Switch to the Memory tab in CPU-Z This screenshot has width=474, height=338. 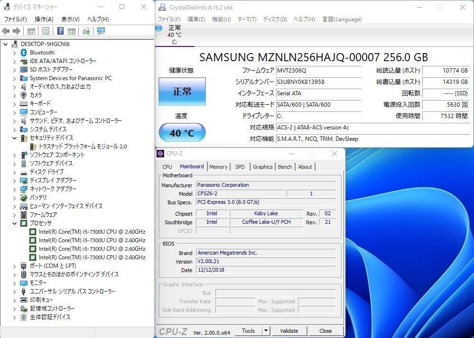[x=218, y=167]
